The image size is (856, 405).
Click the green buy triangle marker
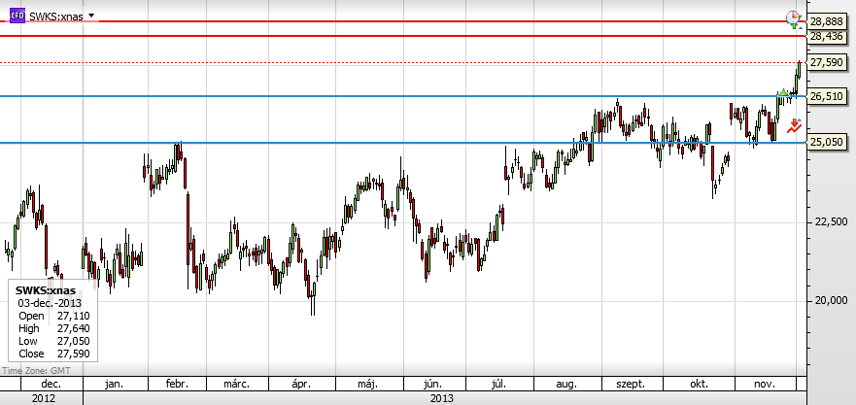click(x=783, y=93)
